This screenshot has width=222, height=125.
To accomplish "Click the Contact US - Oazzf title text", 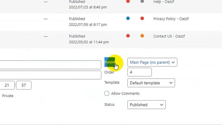I will click(x=169, y=36).
